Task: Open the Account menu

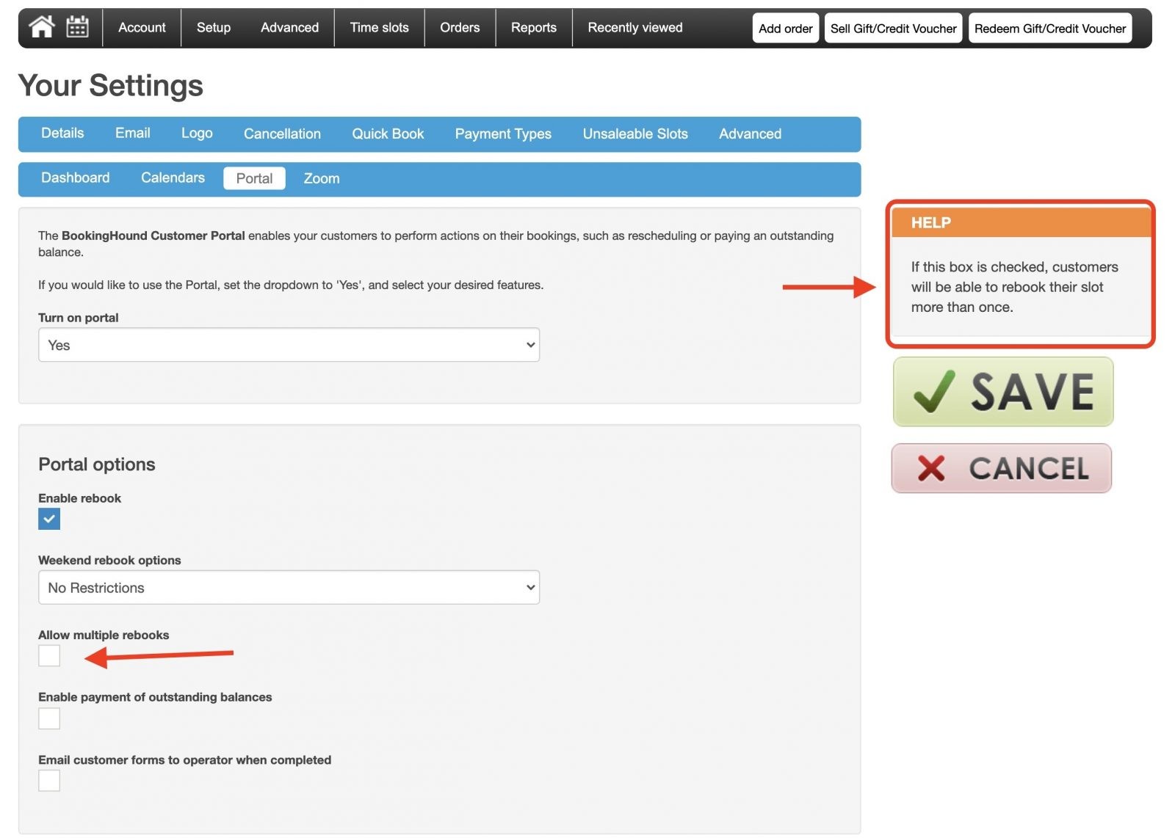Action: 142,28
